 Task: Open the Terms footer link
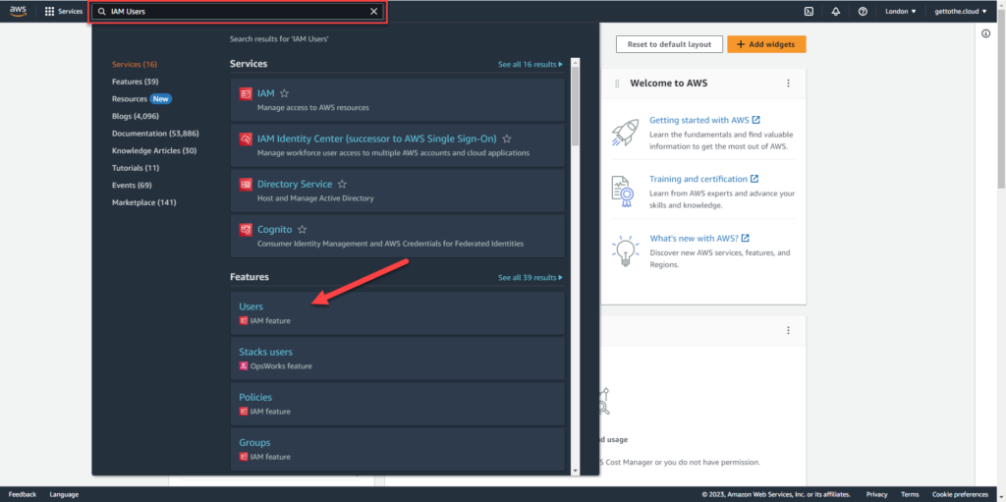coord(910,494)
